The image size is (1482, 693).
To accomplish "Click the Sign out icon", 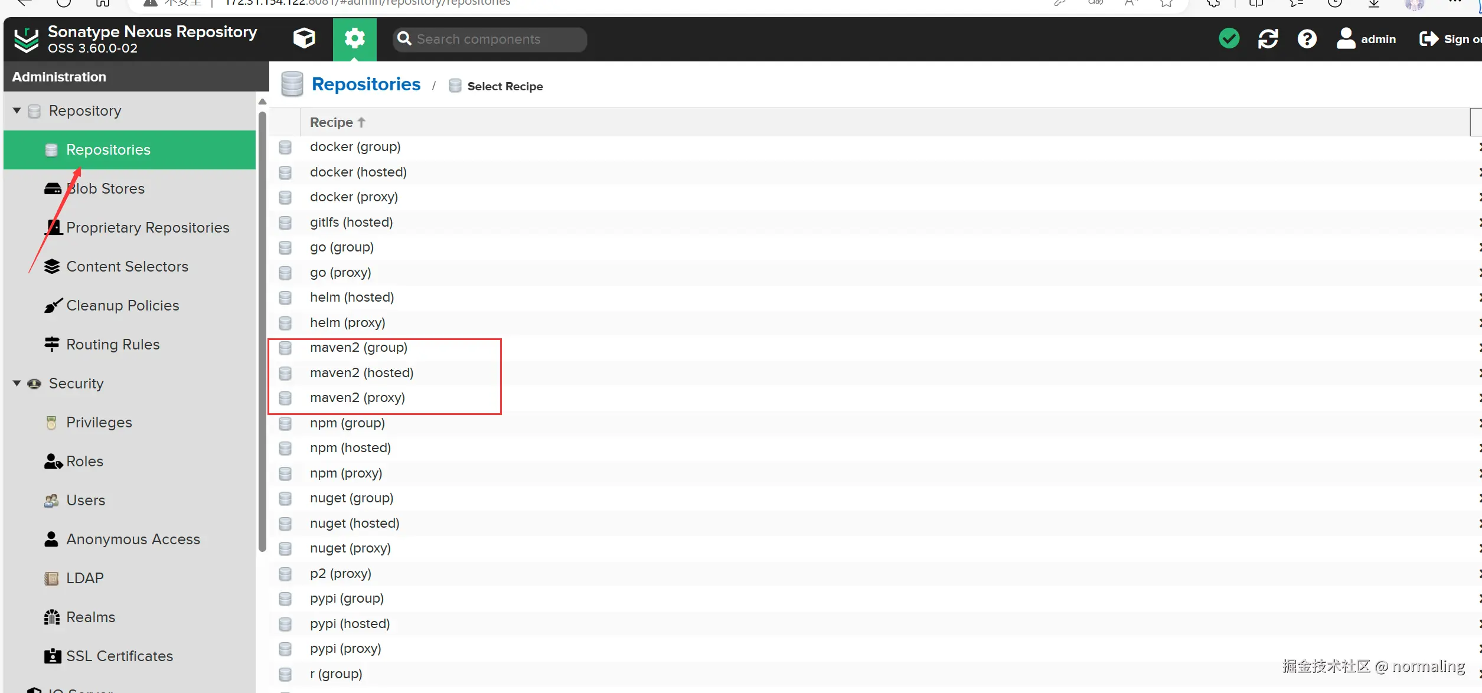I will [x=1429, y=39].
